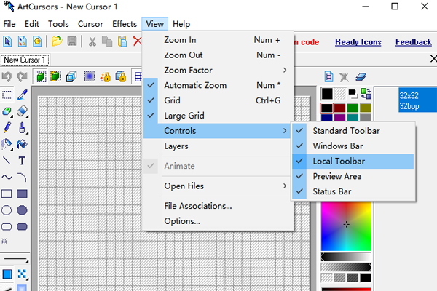Click the Open folder icon
The height and width of the screenshot is (291, 437).
coord(57,42)
